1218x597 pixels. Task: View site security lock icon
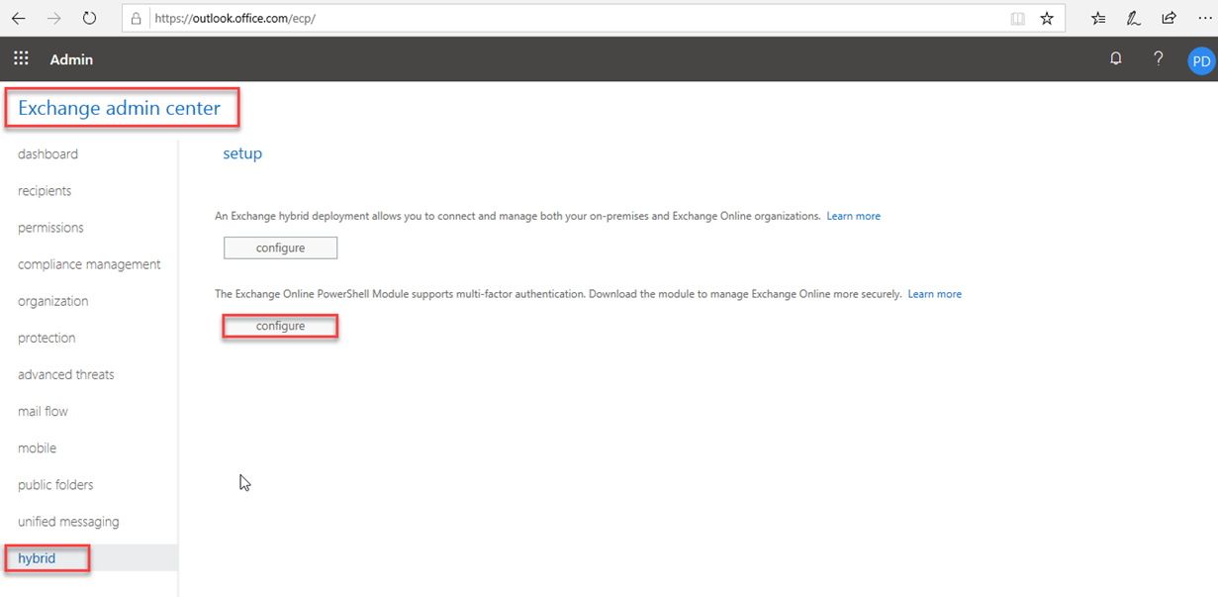[x=137, y=18]
